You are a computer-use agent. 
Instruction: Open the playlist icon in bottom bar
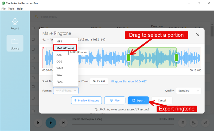click(182, 123)
